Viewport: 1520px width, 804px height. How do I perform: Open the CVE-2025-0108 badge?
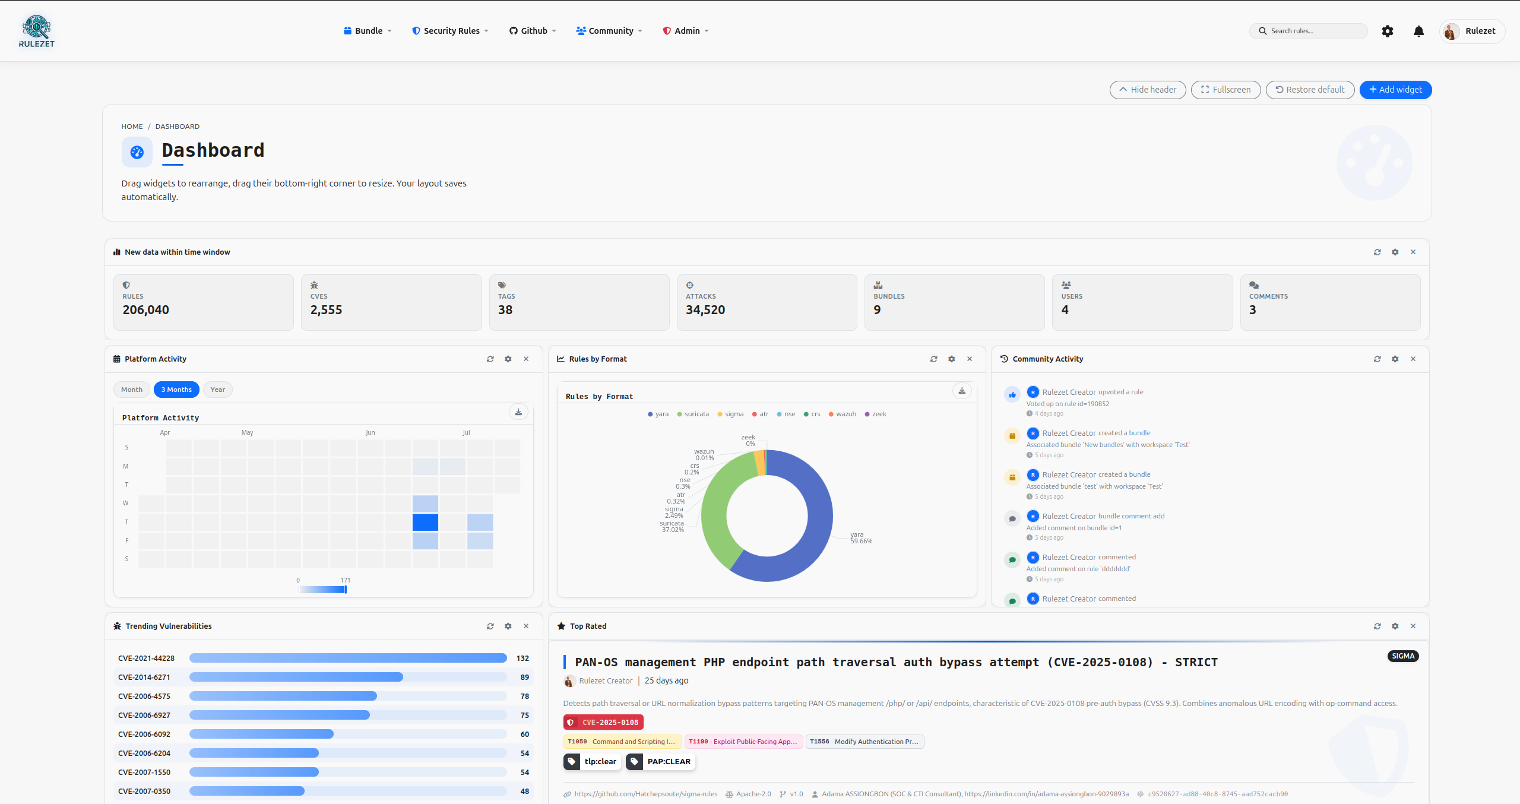point(603,723)
